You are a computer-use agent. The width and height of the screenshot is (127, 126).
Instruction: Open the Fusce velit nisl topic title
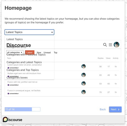tap(22, 82)
